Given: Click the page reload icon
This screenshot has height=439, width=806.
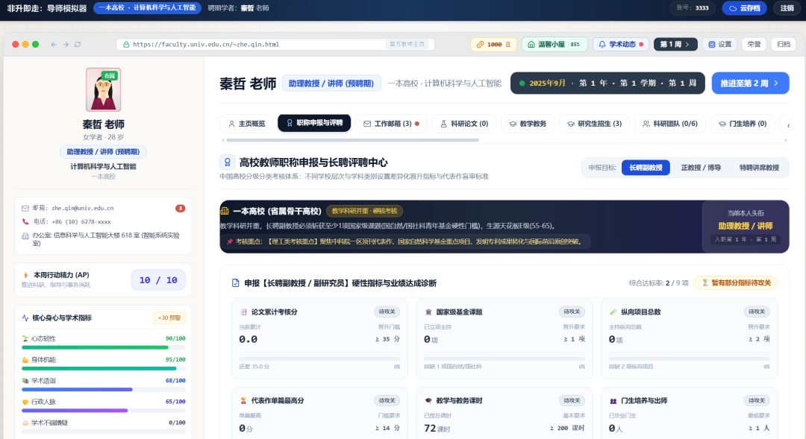Looking at the screenshot, I should pyautogui.click(x=78, y=45).
